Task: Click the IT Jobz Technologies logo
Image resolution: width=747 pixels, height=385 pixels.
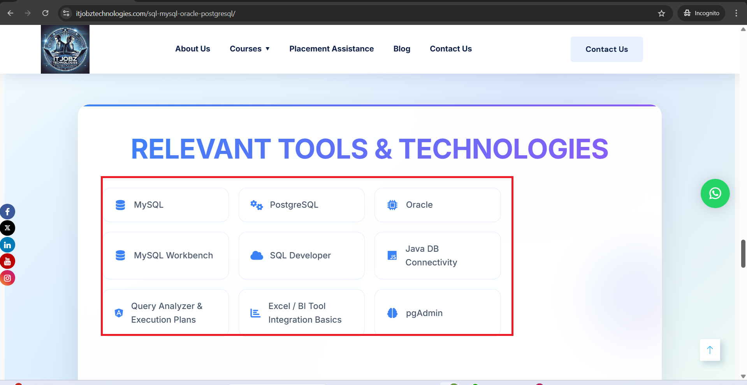Action: click(x=65, y=49)
